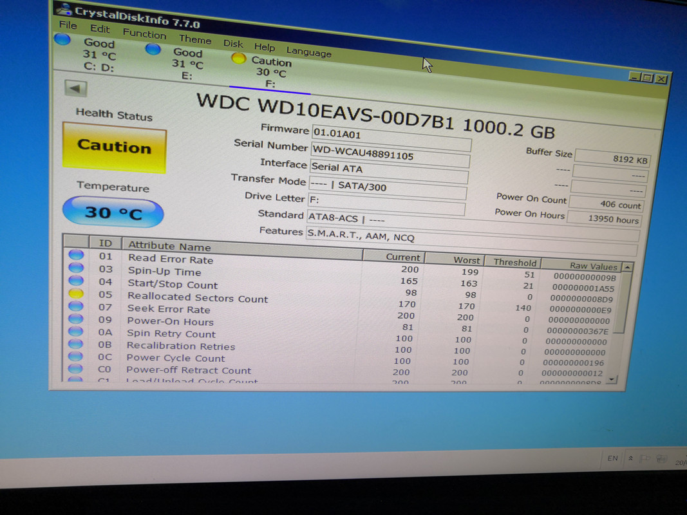The image size is (687, 515).
Task: Click the Serial Number field
Action: coord(390,154)
